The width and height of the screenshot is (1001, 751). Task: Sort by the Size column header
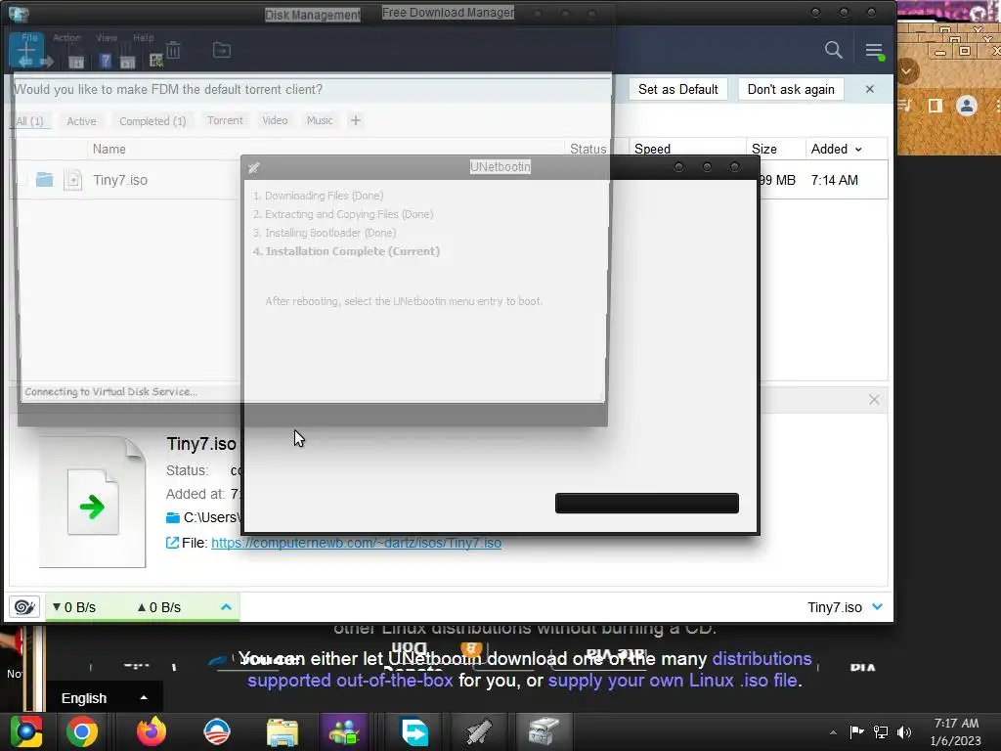pos(764,150)
